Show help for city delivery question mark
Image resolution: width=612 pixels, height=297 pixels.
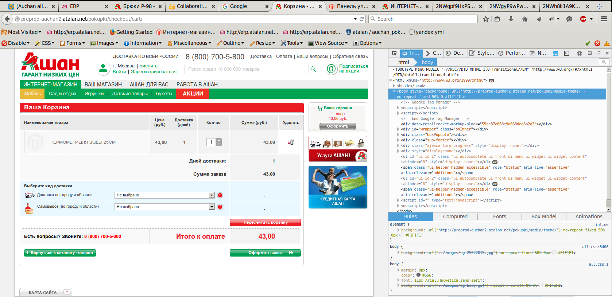220,195
